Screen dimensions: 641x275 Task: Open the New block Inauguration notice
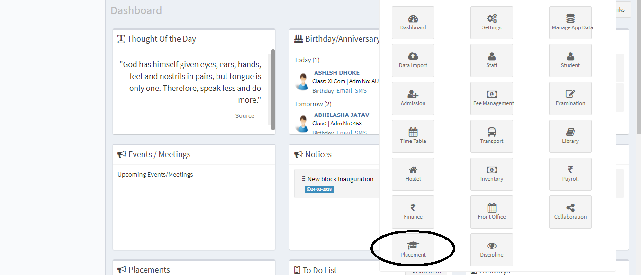click(x=340, y=179)
